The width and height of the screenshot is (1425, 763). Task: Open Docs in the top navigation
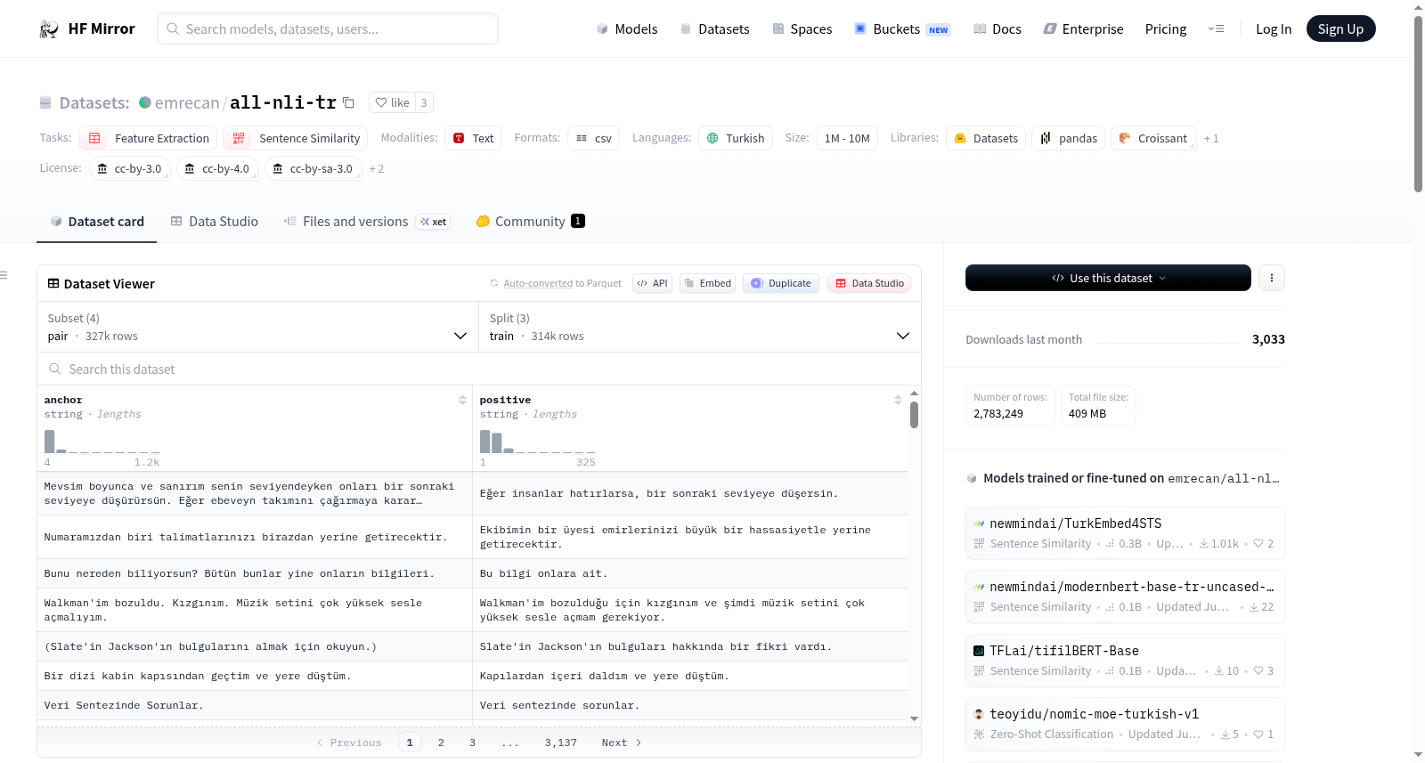coord(997,29)
